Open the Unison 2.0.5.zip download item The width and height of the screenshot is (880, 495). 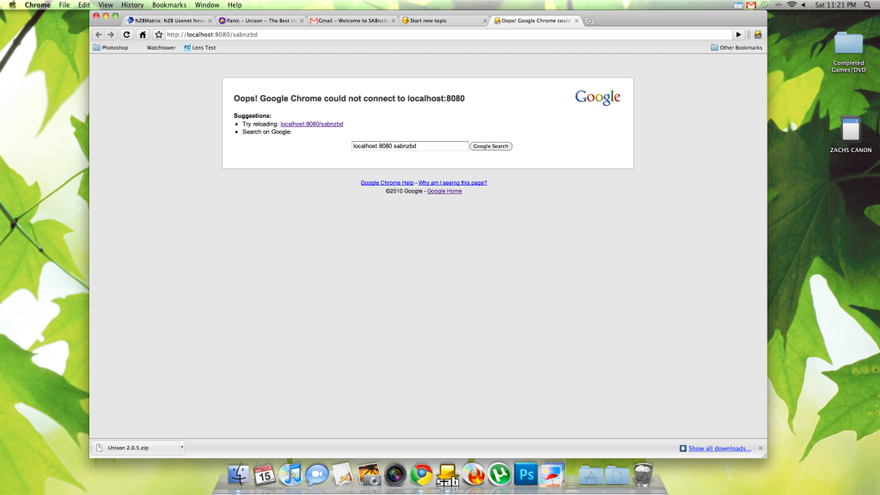coord(135,447)
